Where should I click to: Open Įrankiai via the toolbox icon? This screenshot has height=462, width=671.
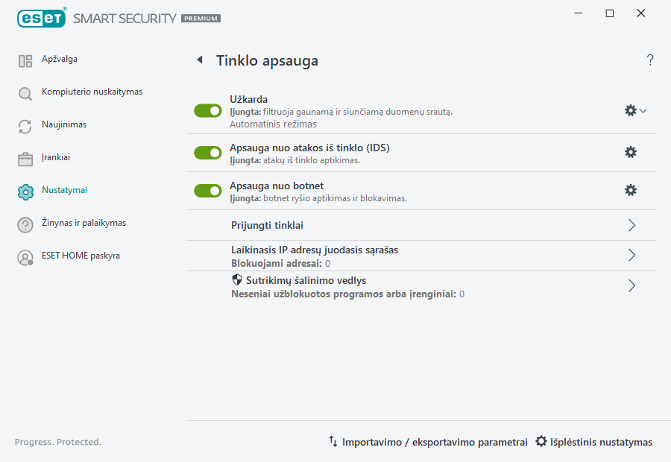[x=25, y=157]
